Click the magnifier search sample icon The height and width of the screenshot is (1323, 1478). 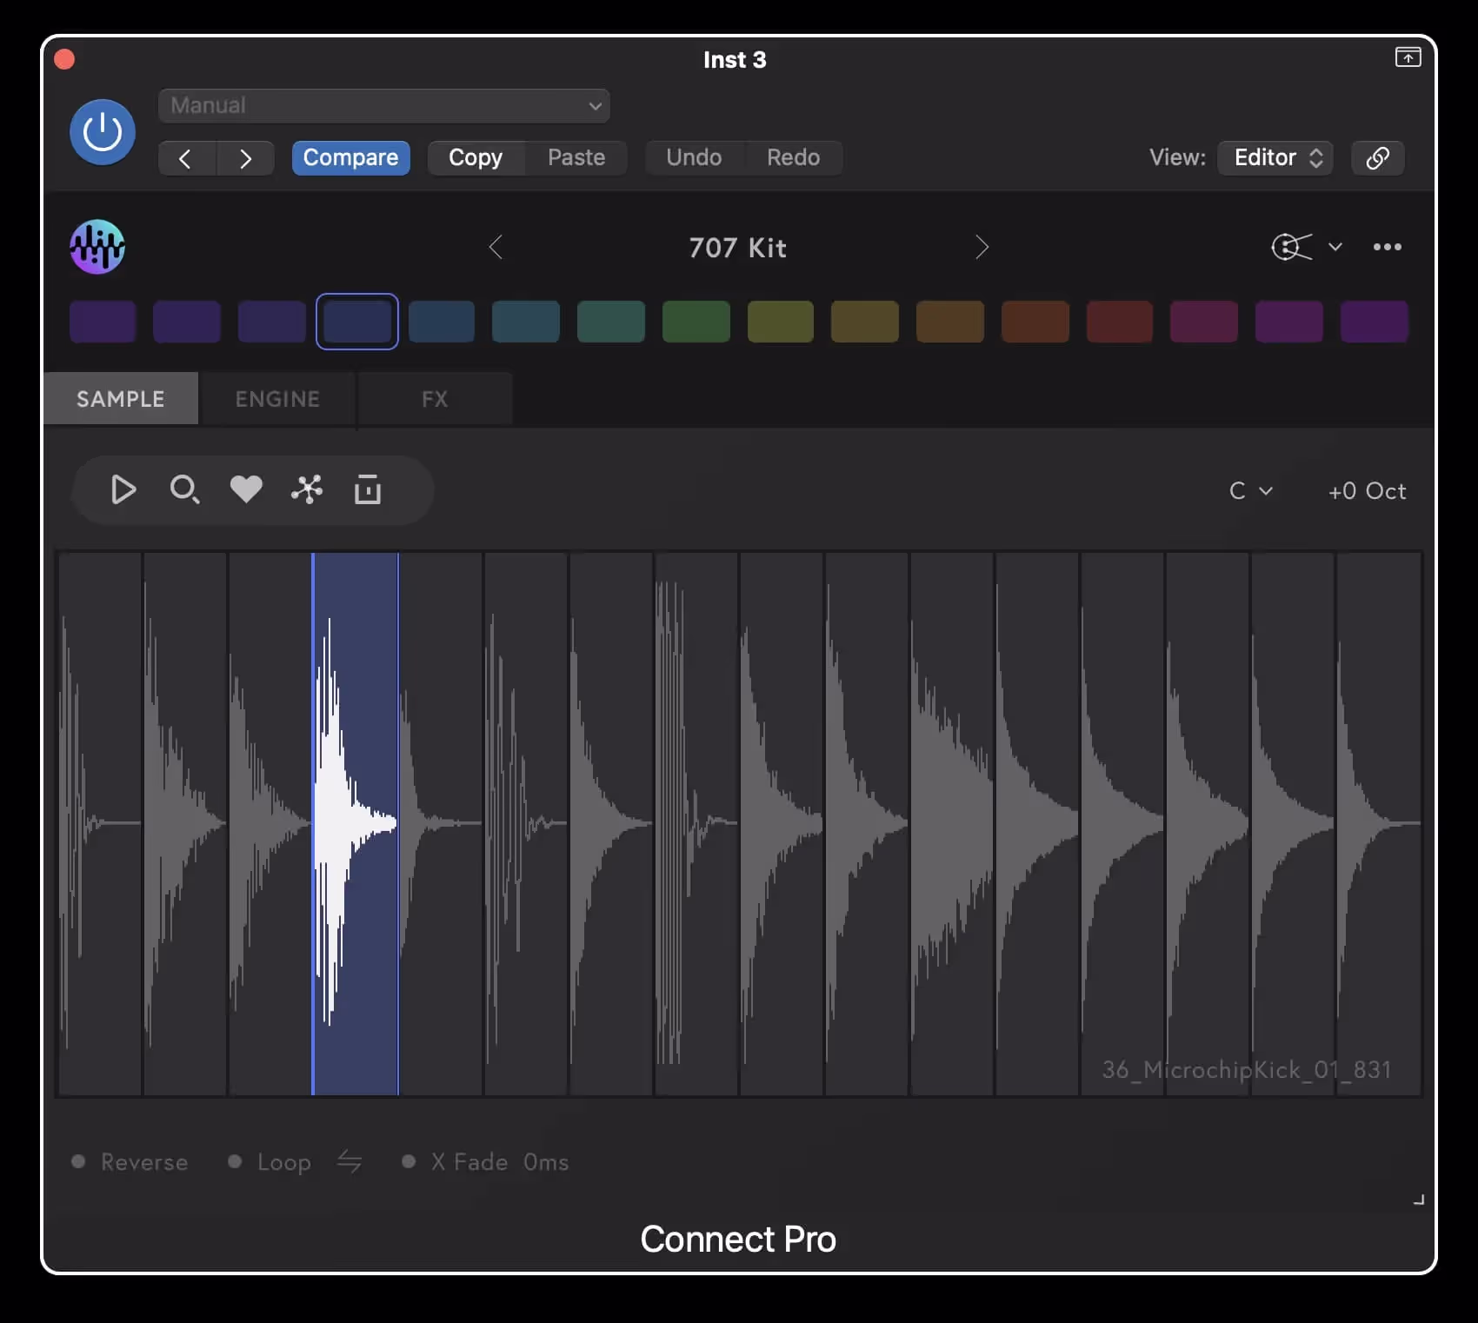[x=184, y=490]
